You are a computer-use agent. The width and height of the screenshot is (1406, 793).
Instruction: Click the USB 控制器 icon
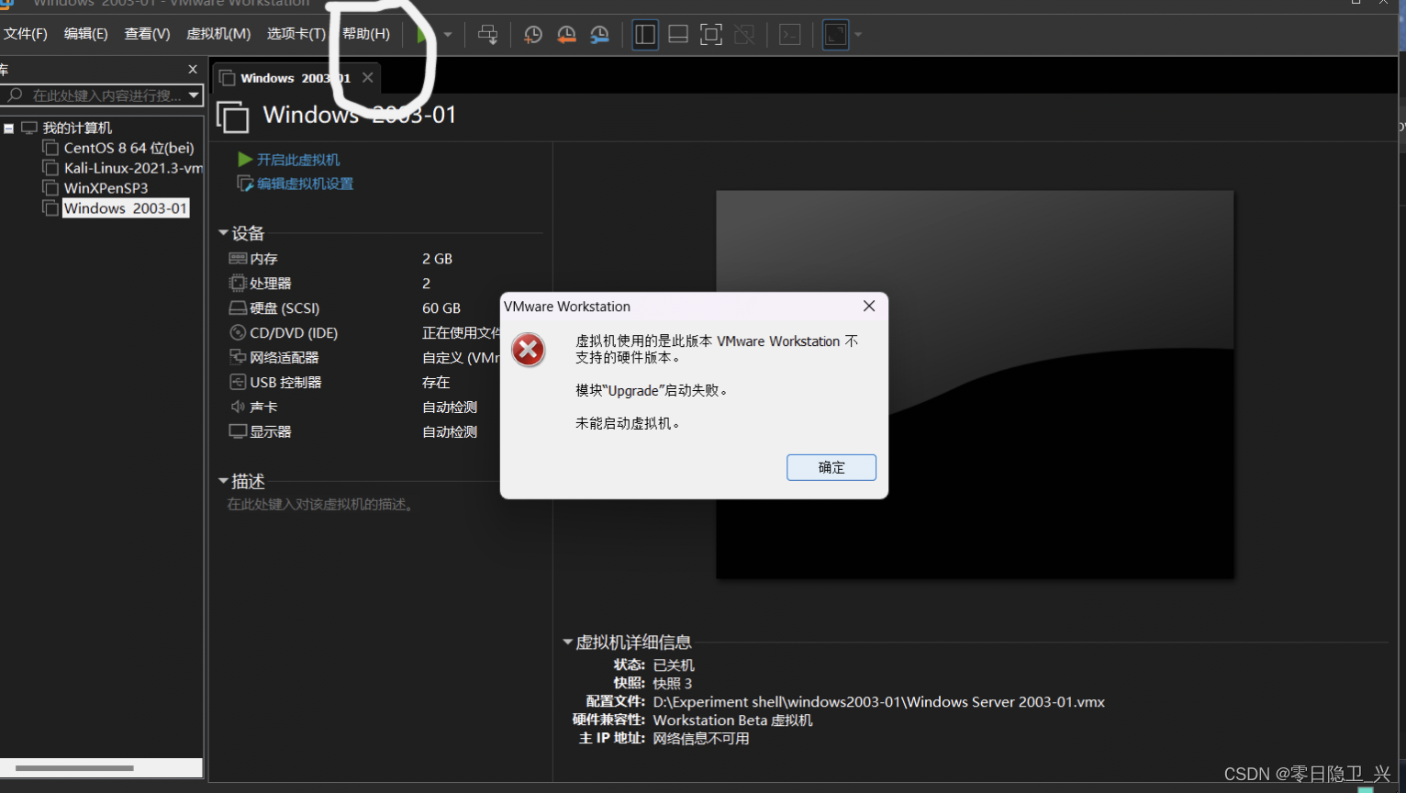tap(238, 382)
